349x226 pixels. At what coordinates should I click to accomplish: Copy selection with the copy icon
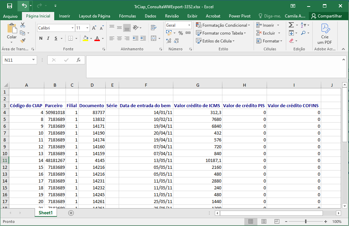23,33
